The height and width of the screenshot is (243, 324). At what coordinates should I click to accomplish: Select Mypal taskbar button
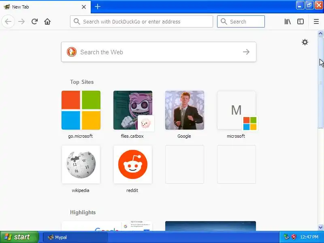coord(75,237)
